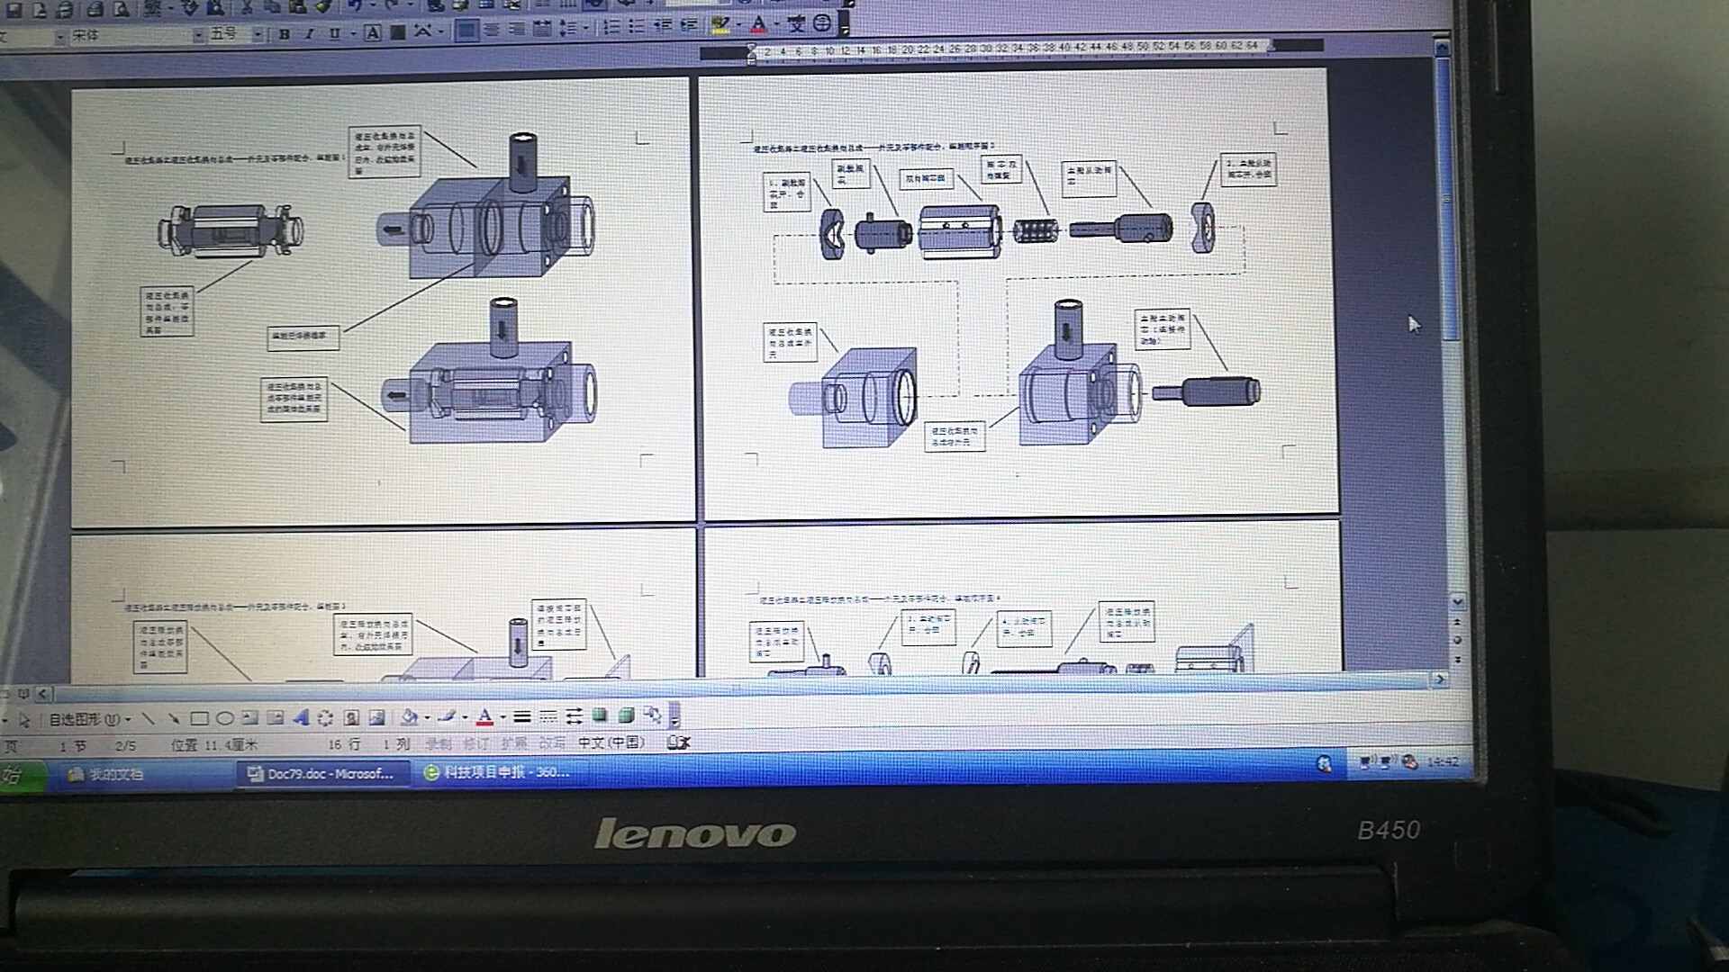Click the Fill Color paint bucket icon

tap(408, 716)
